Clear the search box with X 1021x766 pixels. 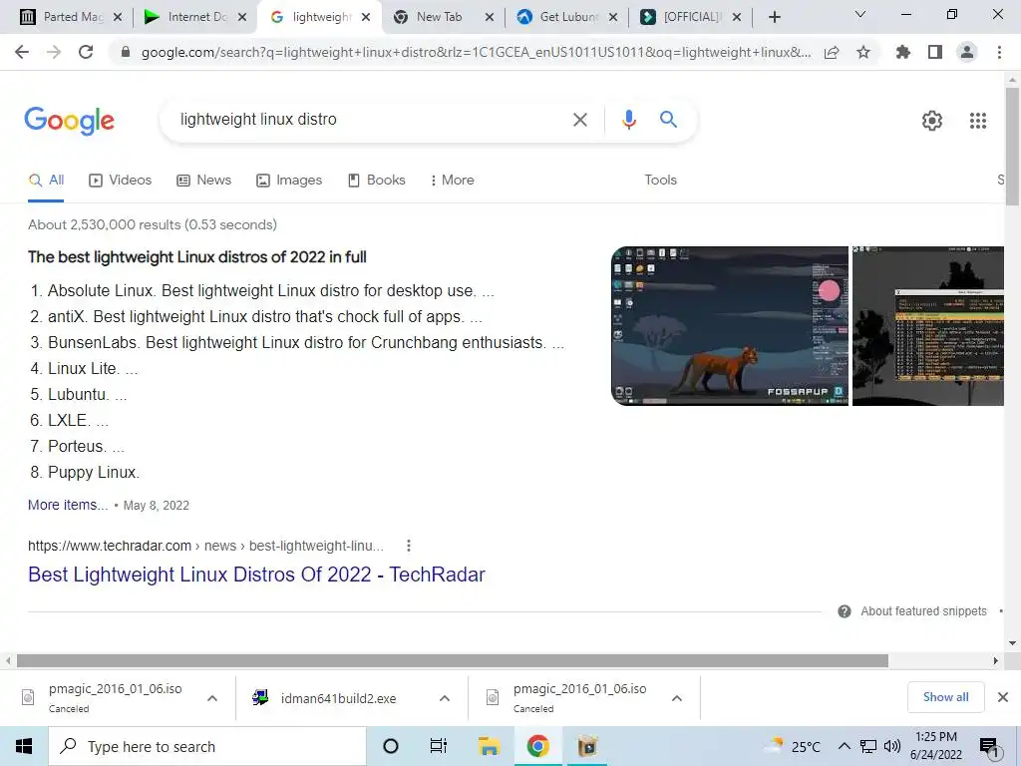[x=580, y=120]
